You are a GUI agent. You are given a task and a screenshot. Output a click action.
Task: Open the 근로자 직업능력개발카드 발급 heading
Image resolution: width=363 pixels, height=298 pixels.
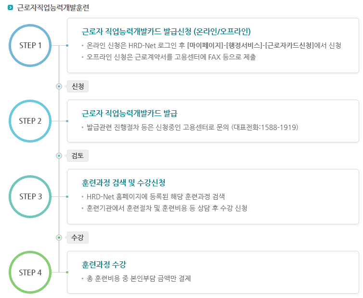point(130,114)
